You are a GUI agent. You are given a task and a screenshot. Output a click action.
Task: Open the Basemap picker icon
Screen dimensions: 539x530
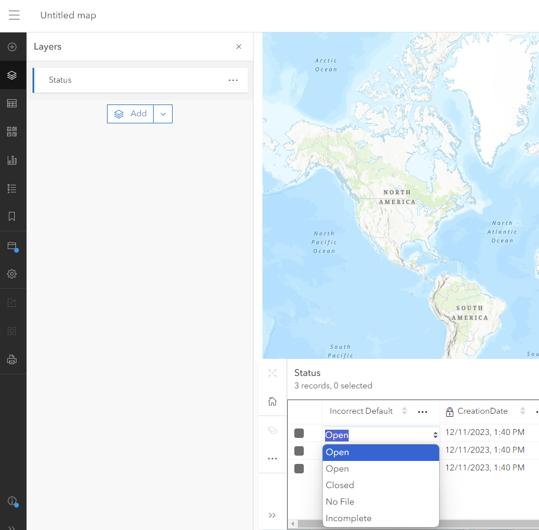(12, 132)
